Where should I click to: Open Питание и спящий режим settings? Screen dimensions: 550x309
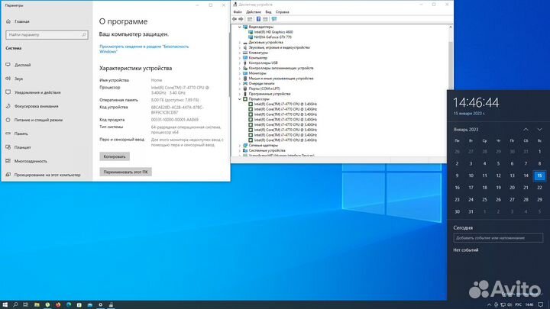click(x=37, y=120)
